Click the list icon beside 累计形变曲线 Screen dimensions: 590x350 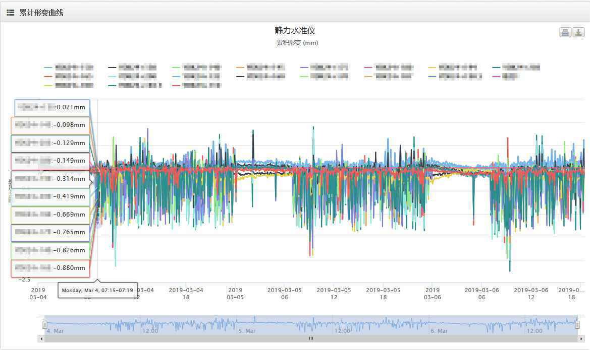pyautogui.click(x=10, y=13)
